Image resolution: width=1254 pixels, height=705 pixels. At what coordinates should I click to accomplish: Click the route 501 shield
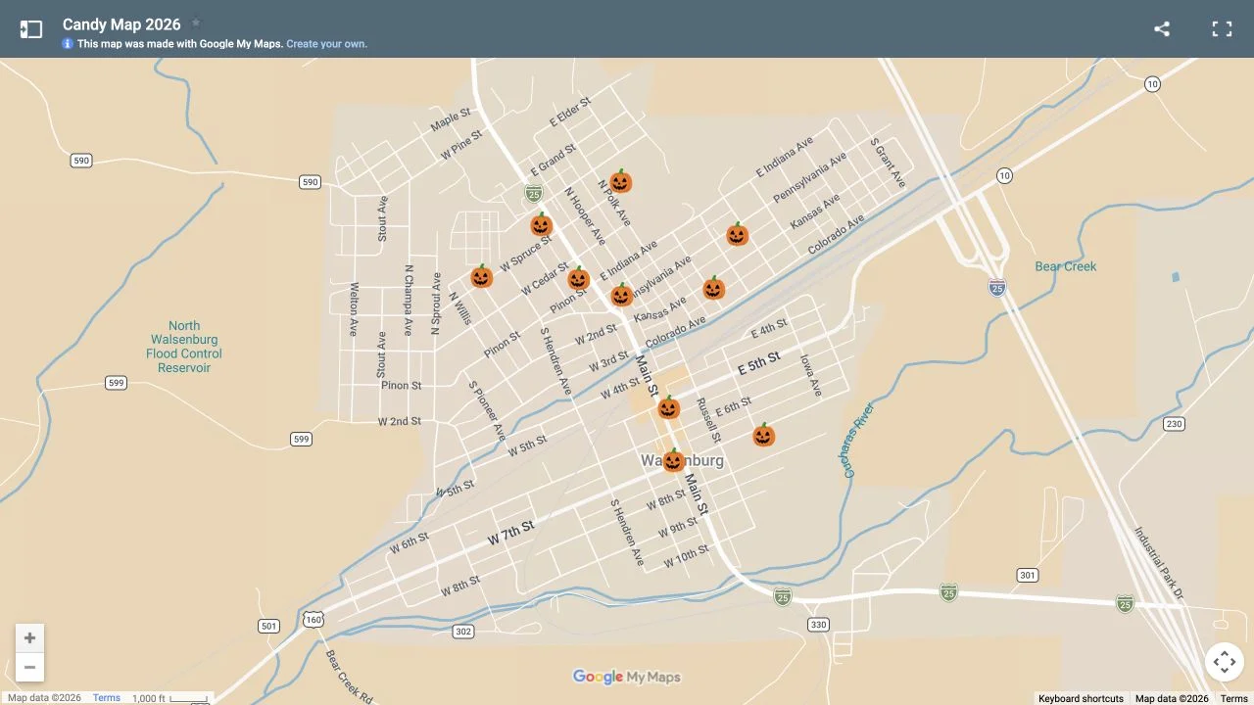pyautogui.click(x=268, y=626)
